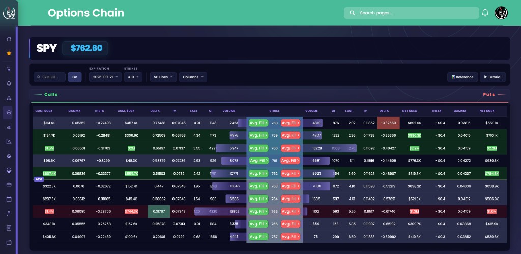Click the green Avg. Fill for strike 759
The width and height of the screenshot is (521, 254).
point(258,135)
